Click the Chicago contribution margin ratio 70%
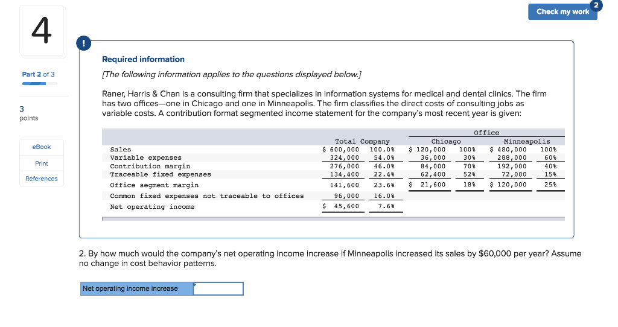618x327 pixels. tap(469, 167)
